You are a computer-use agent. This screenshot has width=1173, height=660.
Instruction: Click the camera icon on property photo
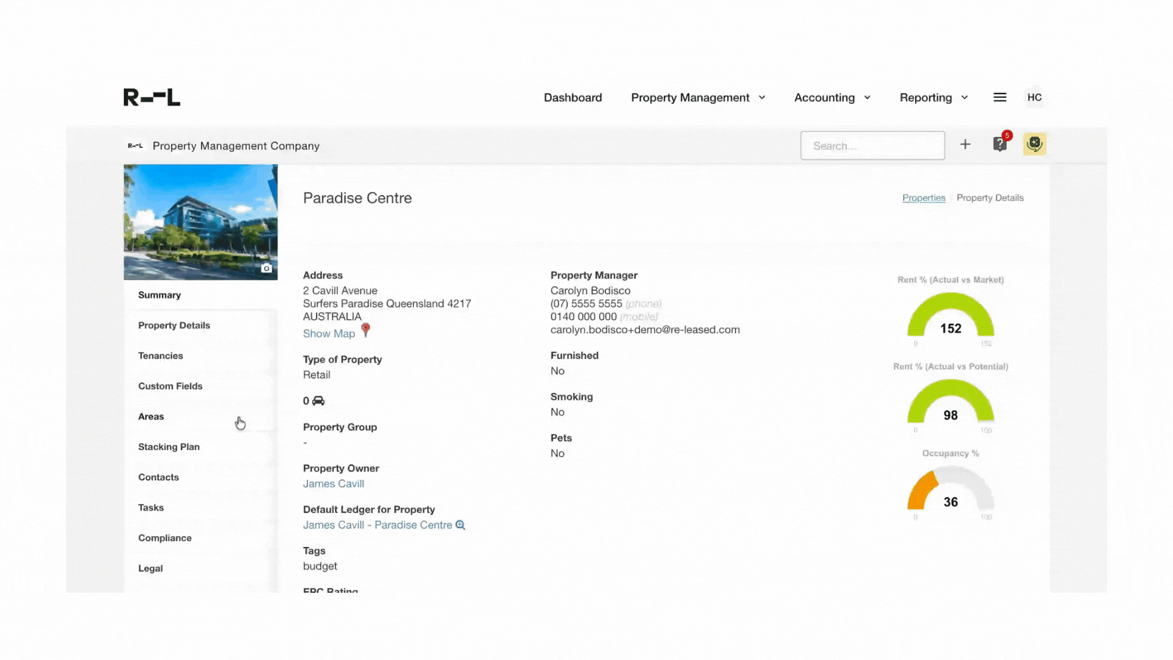point(266,268)
